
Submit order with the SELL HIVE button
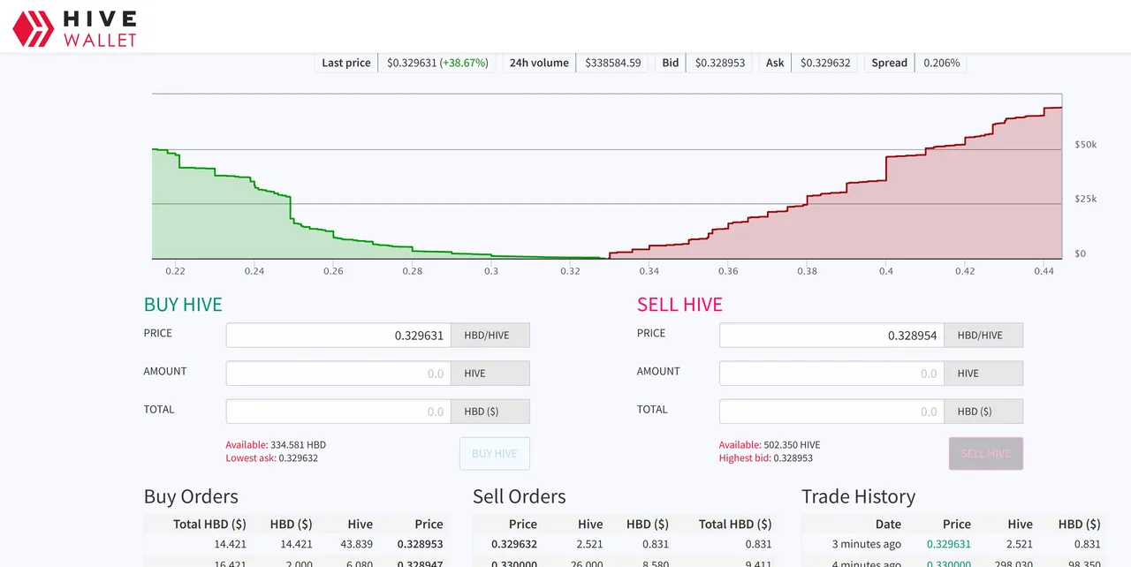[985, 454]
